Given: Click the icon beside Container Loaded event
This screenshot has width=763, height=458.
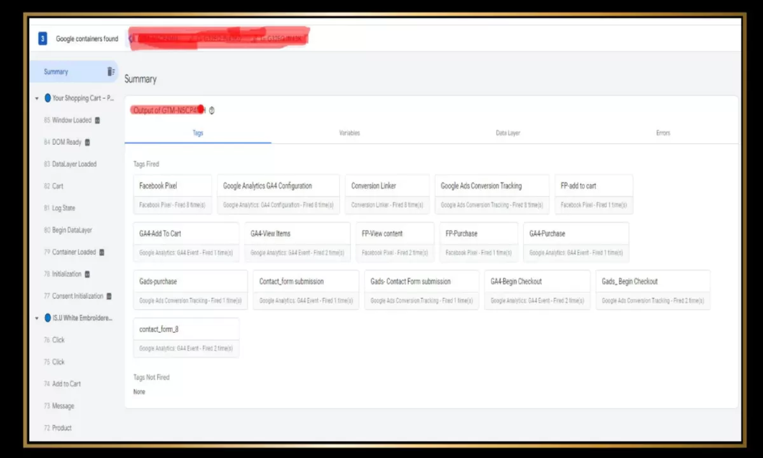Looking at the screenshot, I should 102,252.
